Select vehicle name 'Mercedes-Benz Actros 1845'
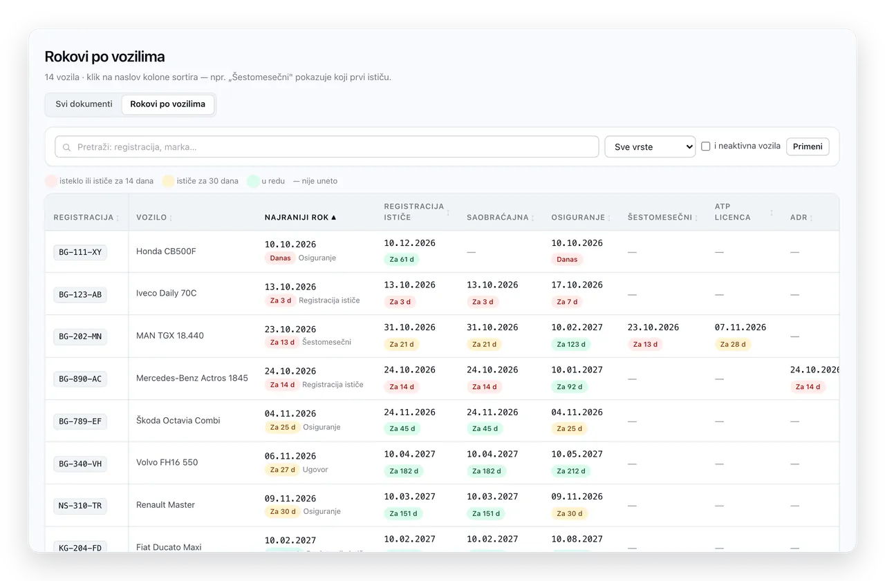885x581 pixels. (192, 378)
